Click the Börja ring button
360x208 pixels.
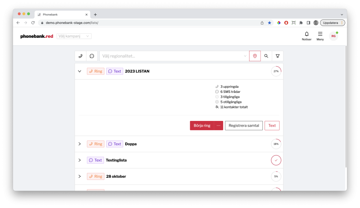(x=202, y=126)
